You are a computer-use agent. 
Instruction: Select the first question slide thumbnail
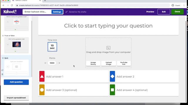[x=16, y=23]
